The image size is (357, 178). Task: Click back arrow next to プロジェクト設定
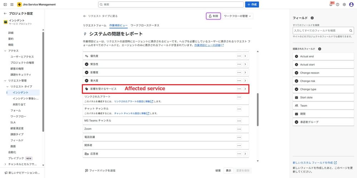5,14
